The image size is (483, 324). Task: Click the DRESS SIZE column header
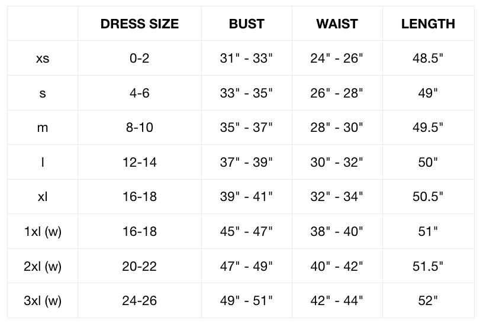[x=139, y=24]
